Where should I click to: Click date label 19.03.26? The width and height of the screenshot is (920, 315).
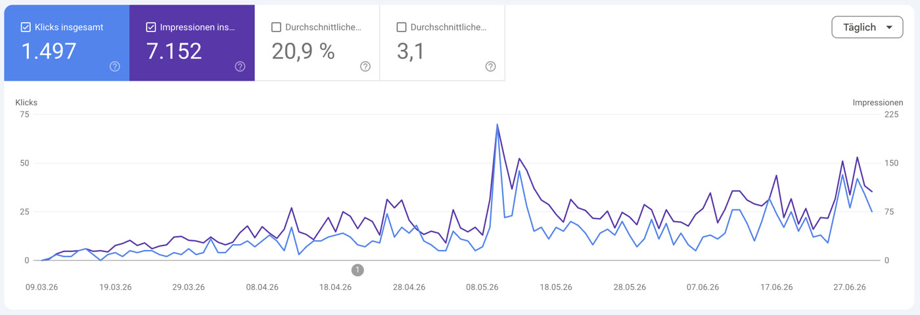115,287
